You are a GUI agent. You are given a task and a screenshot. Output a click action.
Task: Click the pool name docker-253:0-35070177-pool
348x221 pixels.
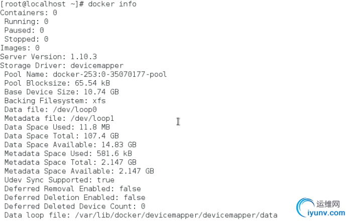click(x=110, y=74)
